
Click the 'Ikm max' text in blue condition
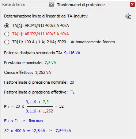click(x=36, y=121)
